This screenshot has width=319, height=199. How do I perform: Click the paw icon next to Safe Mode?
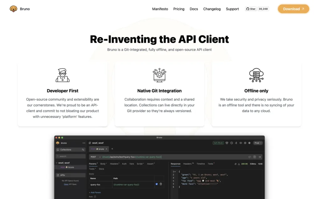[227, 143]
